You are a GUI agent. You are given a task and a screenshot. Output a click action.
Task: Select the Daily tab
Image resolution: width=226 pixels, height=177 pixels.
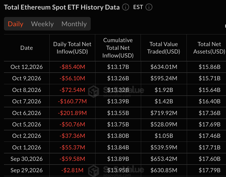click(x=16, y=24)
